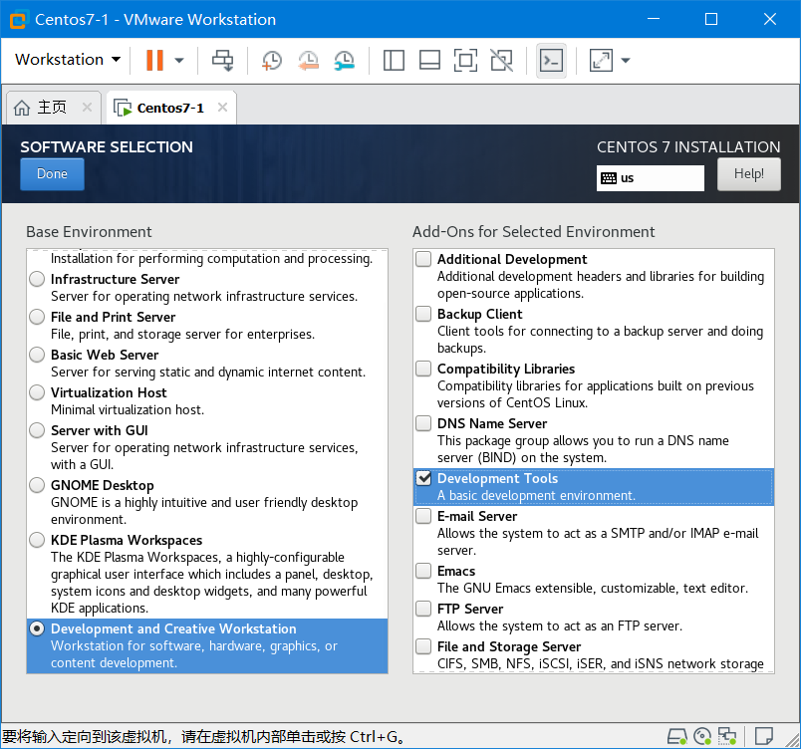This screenshot has width=801, height=749.
Task: Check the File and Storage Server add-on
Action: tap(423, 646)
